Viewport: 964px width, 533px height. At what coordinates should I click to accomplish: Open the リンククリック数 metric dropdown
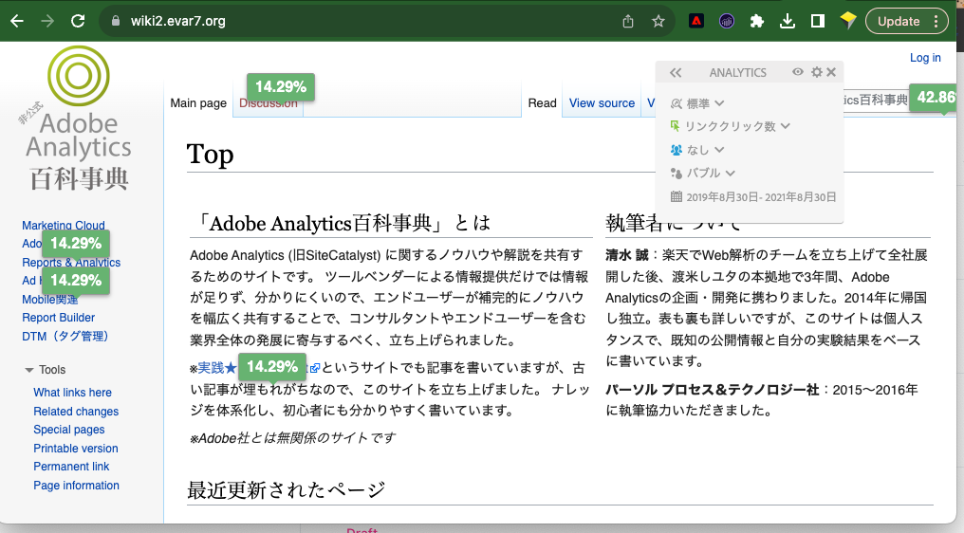click(x=737, y=126)
